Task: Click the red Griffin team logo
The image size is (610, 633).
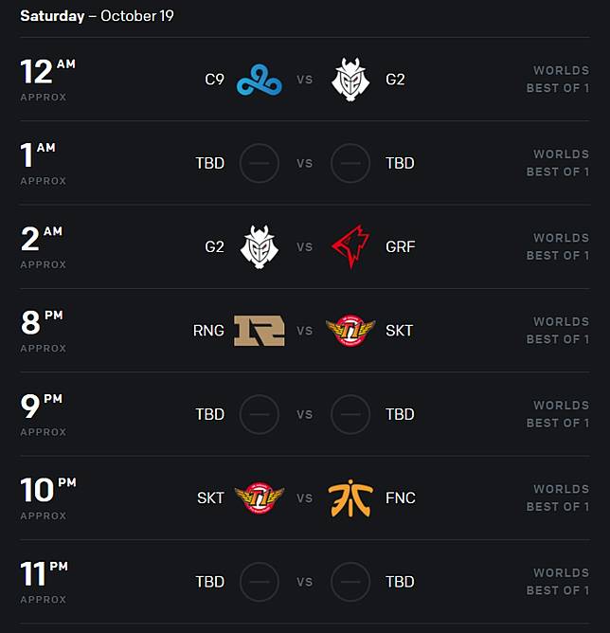Action: [350, 246]
